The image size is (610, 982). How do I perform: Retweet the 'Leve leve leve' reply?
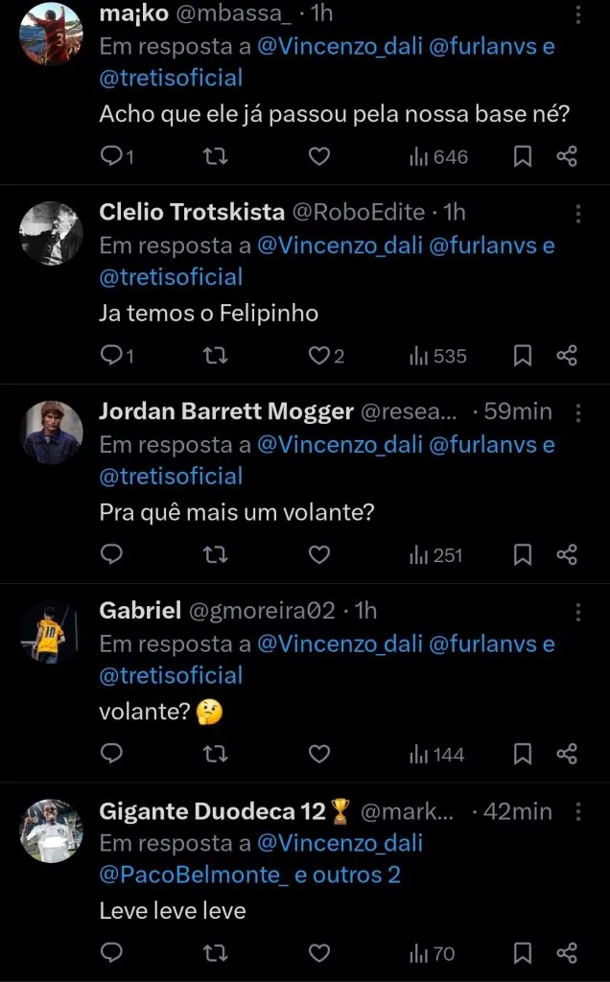click(215, 953)
